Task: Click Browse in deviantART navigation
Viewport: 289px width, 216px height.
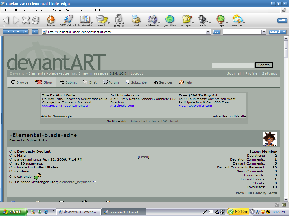Action: click(19, 82)
